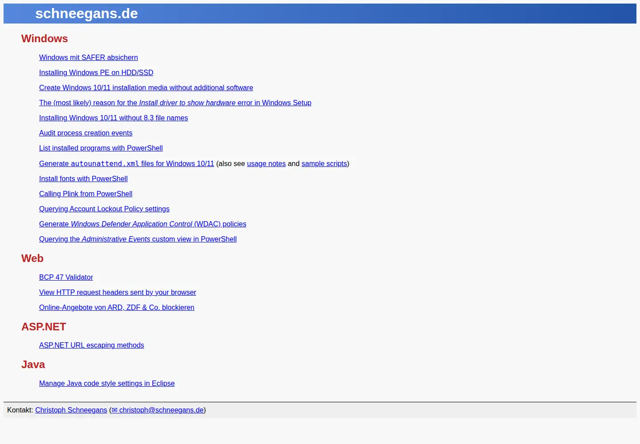
Task: Open 'Installing Windows PE on HDD/SSD'
Action: click(x=96, y=72)
